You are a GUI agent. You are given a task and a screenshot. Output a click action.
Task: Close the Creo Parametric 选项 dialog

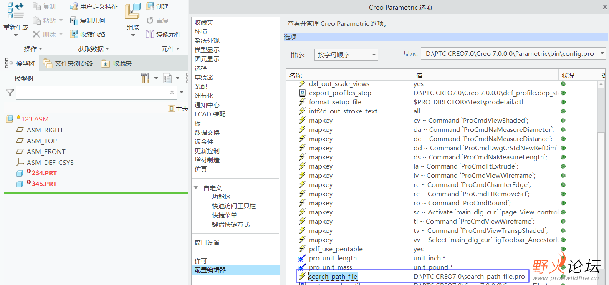pos(605,7)
